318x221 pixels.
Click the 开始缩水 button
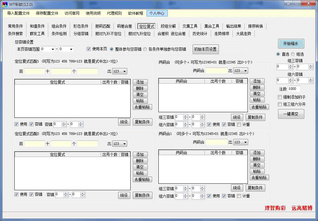(x=291, y=44)
